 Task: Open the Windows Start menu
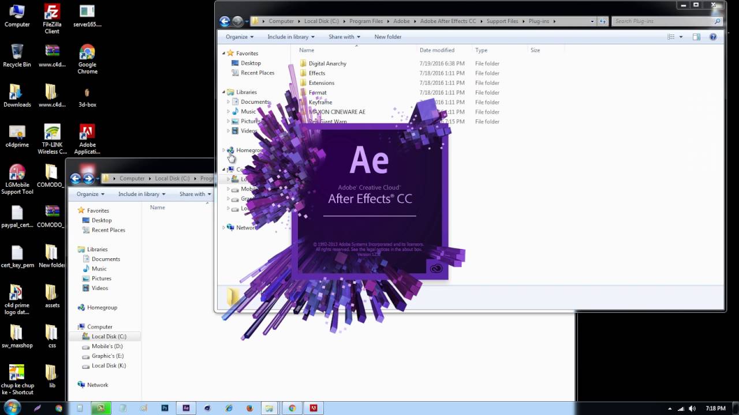point(12,408)
